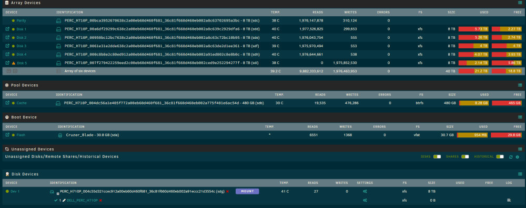Open the Dev 1 device link
The height and width of the screenshot is (208, 526).
pyautogui.click(x=15, y=192)
